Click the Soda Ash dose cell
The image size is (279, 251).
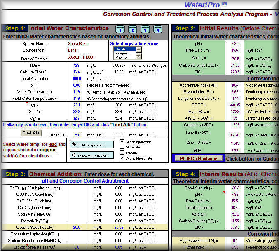coord(77,214)
